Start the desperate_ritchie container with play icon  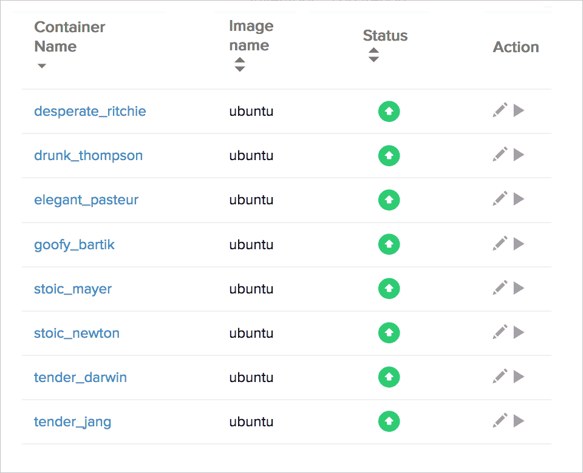[x=519, y=110]
